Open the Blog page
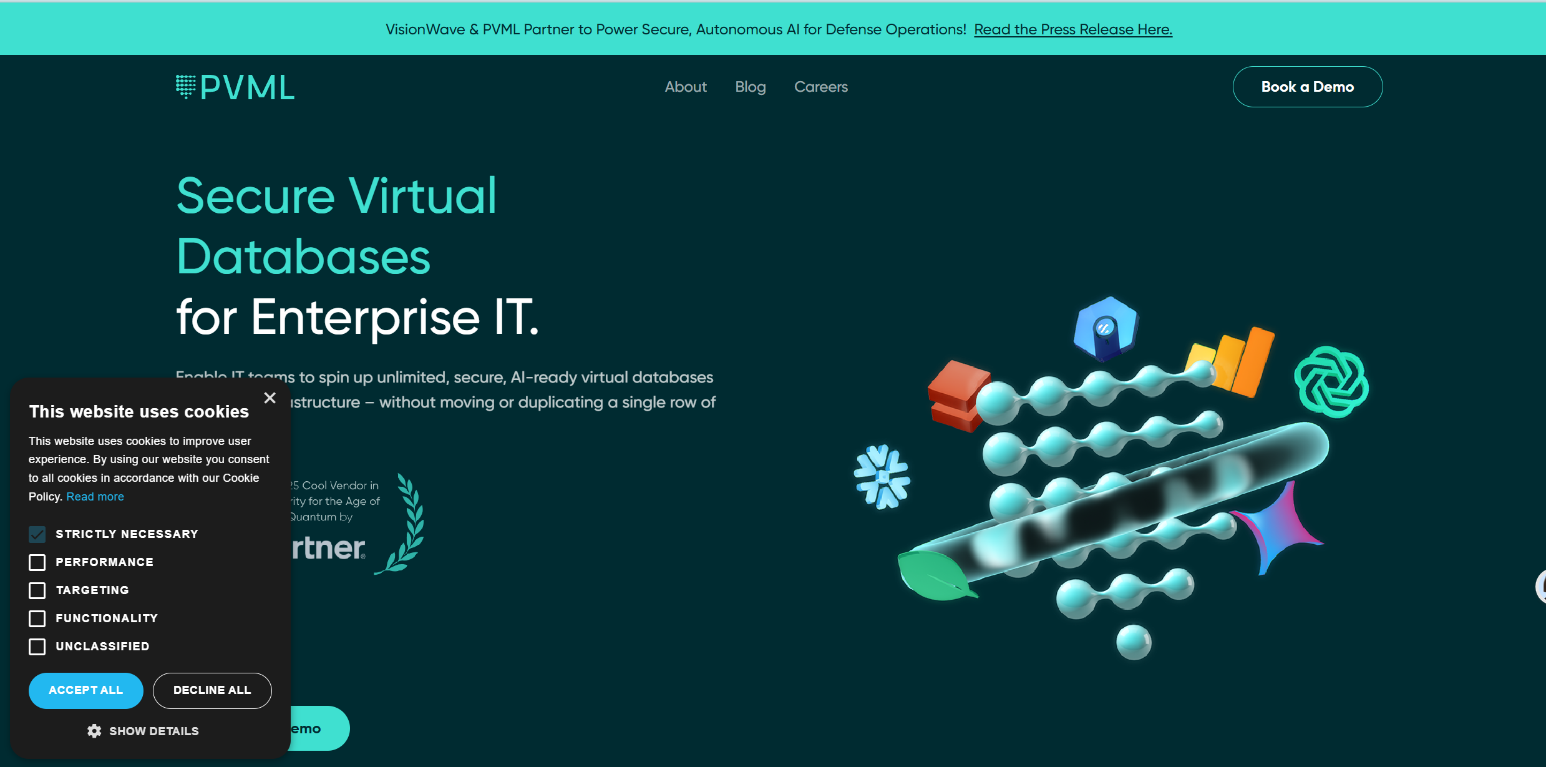Viewport: 1546px width, 767px height. tap(750, 87)
